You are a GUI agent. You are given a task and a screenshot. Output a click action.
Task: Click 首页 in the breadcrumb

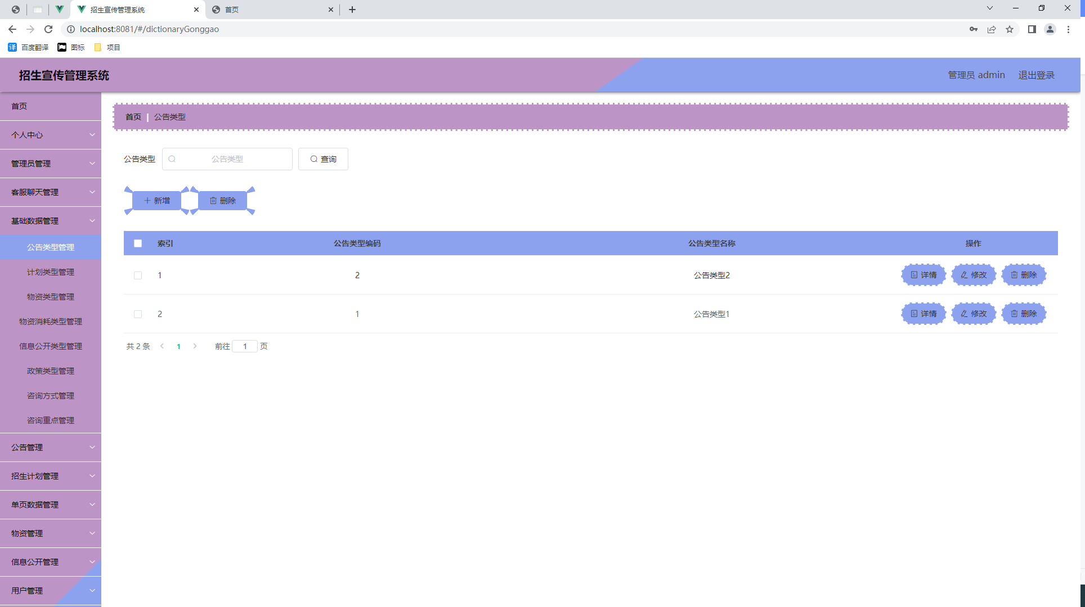pyautogui.click(x=133, y=117)
